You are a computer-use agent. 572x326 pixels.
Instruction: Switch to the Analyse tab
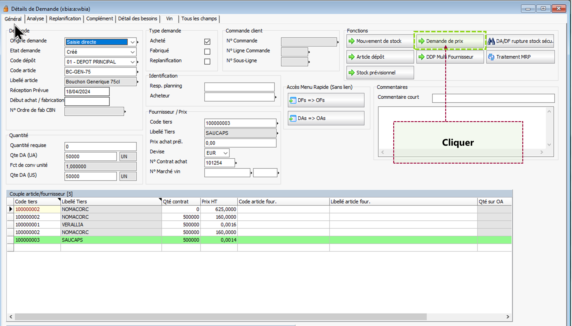point(35,19)
